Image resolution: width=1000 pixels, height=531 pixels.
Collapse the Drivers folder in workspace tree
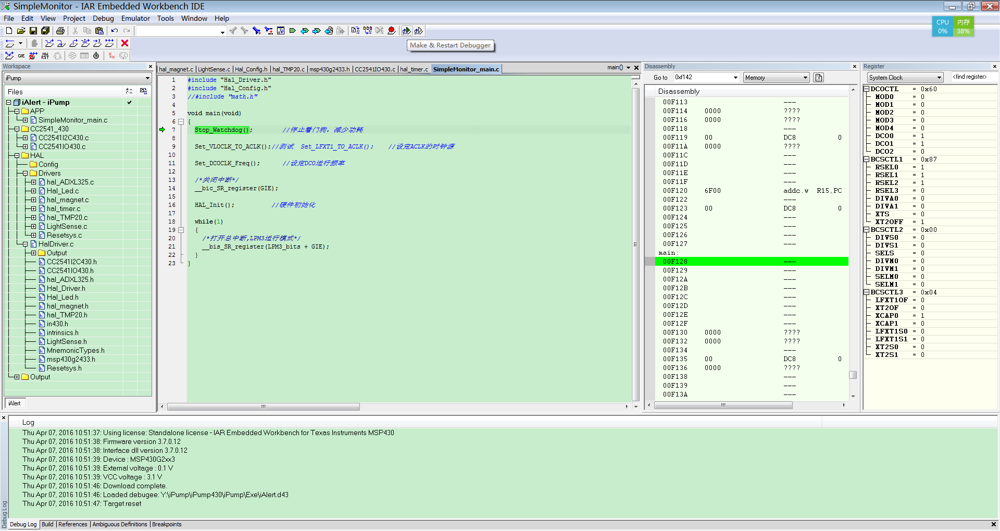coord(25,174)
